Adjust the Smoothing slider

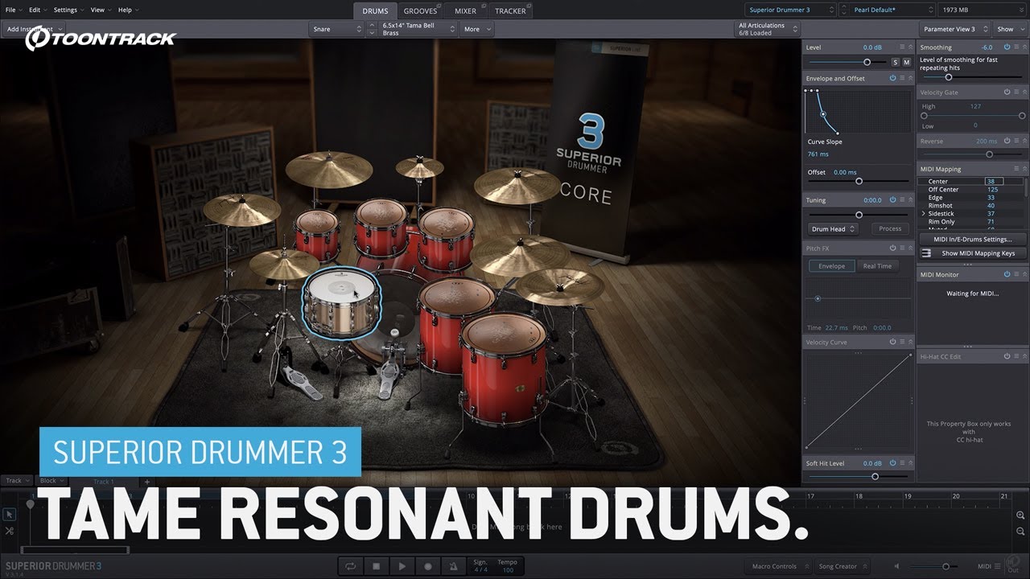click(973, 77)
